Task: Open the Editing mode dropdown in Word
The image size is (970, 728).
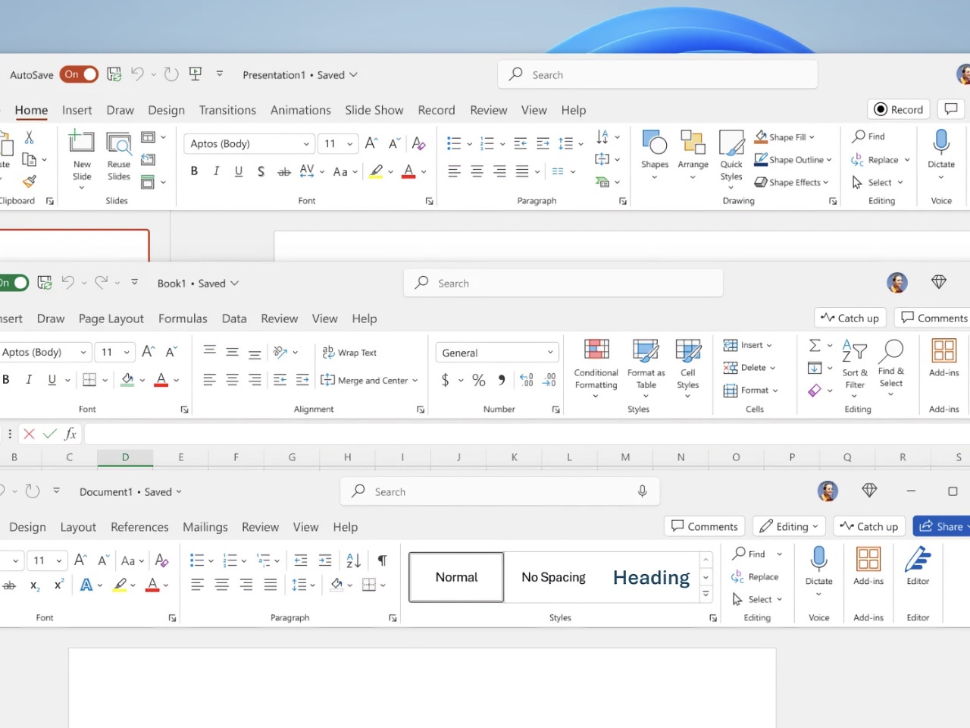Action: click(789, 526)
